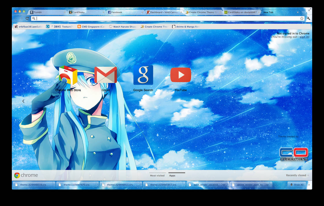Go to previous apps page arrow

[x=23, y=101]
